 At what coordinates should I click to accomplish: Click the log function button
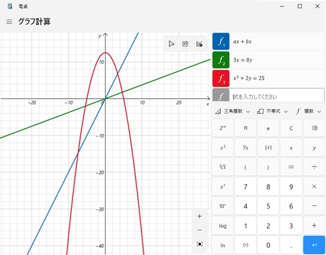pos(222,226)
